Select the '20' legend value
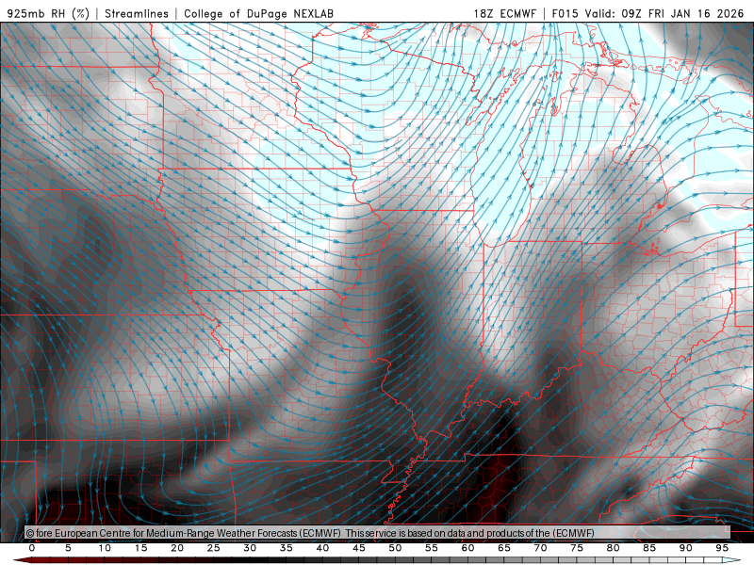 coord(177,548)
